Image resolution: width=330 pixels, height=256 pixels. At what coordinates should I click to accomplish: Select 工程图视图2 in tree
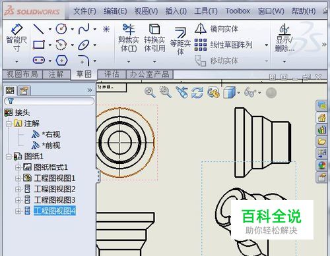coord(55,189)
